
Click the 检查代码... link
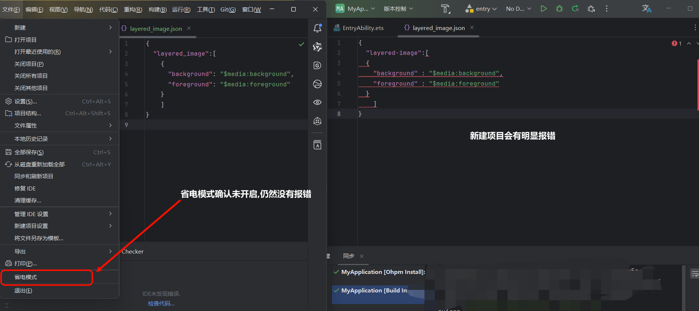161,304
